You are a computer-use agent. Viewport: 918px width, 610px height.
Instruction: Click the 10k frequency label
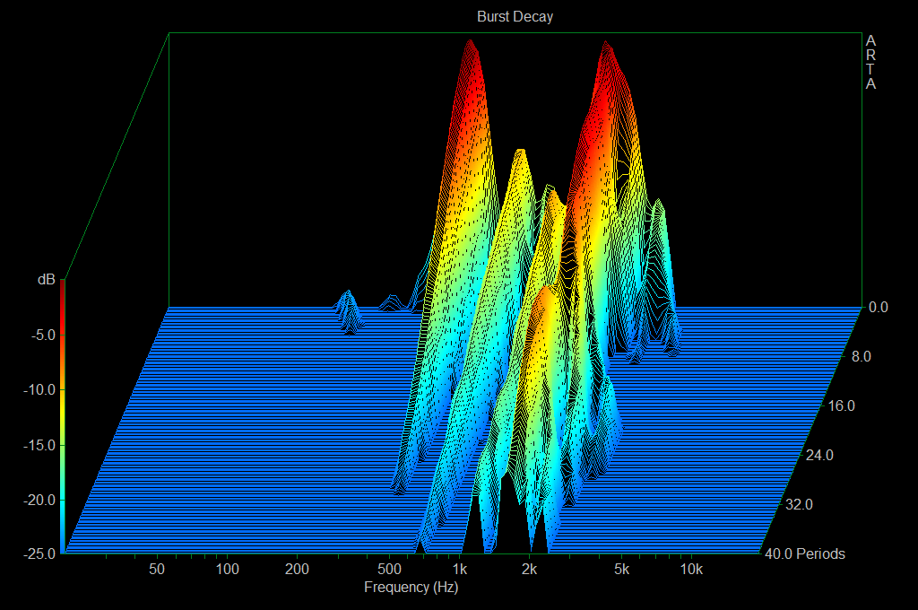[691, 569]
